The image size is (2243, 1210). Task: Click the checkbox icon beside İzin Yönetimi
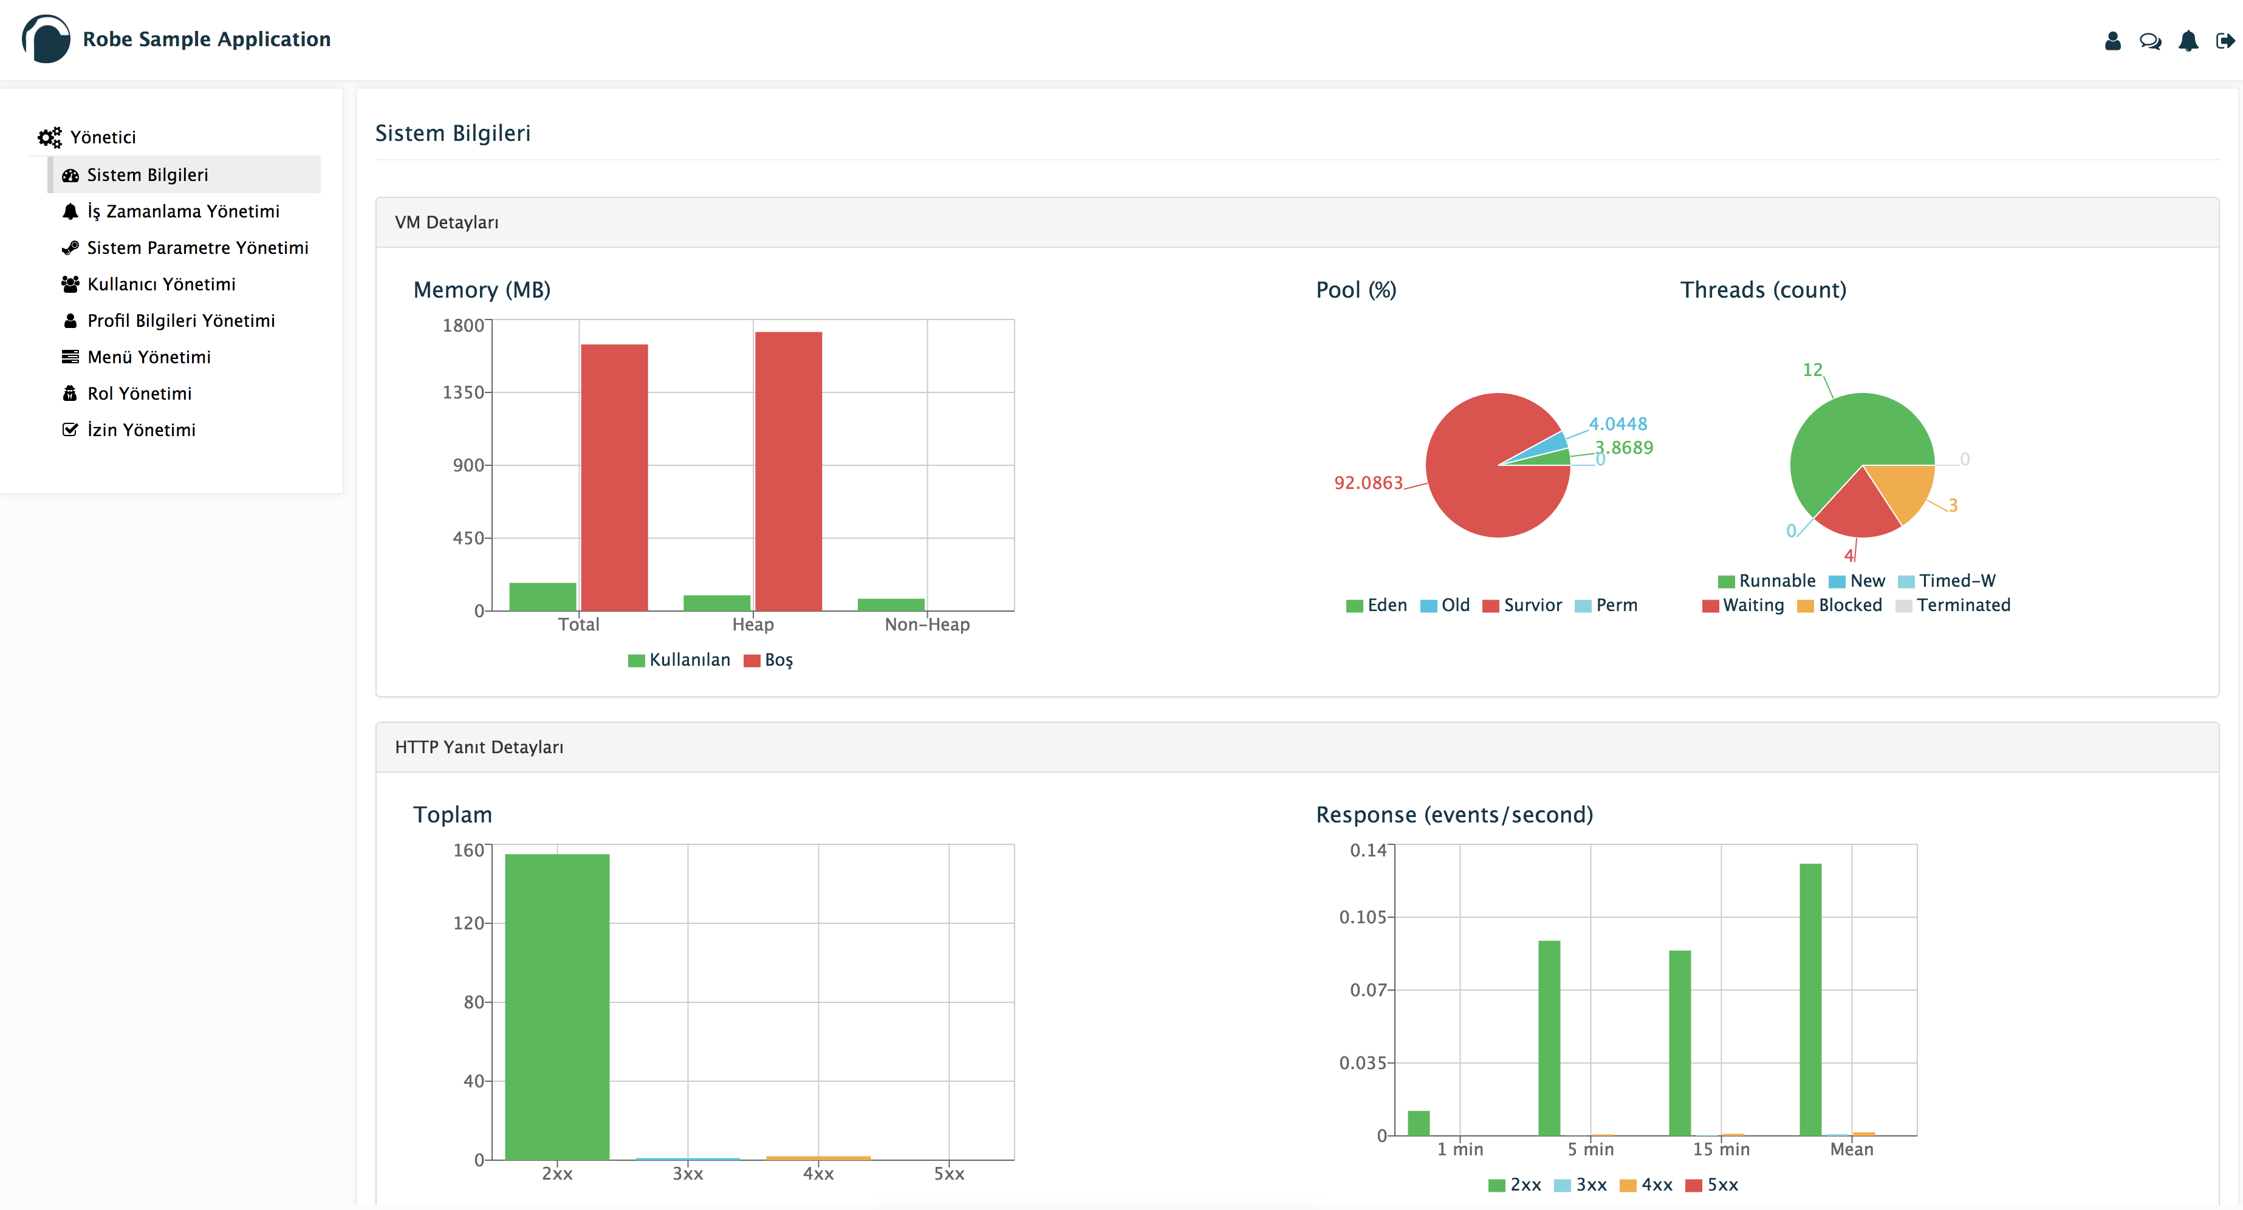click(70, 430)
